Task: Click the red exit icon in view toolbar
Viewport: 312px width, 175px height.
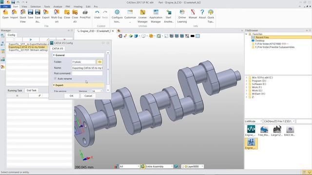Action: (x=120, y=36)
